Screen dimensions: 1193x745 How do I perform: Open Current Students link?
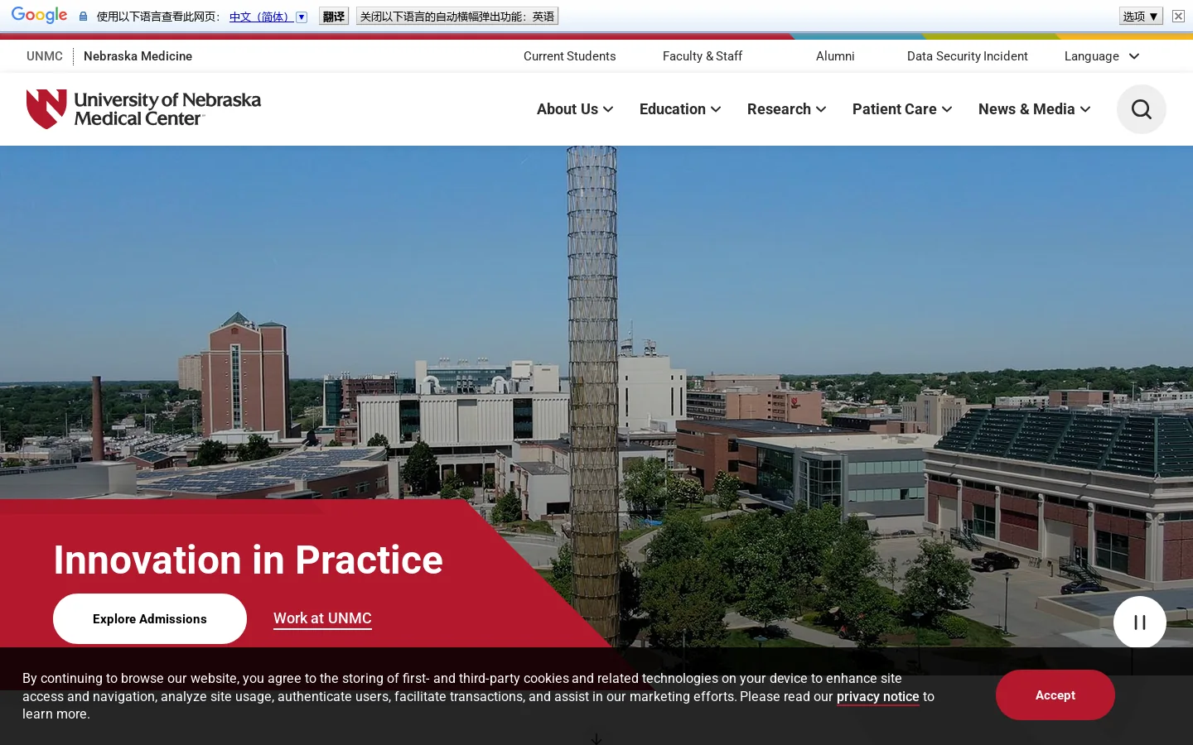click(x=570, y=56)
